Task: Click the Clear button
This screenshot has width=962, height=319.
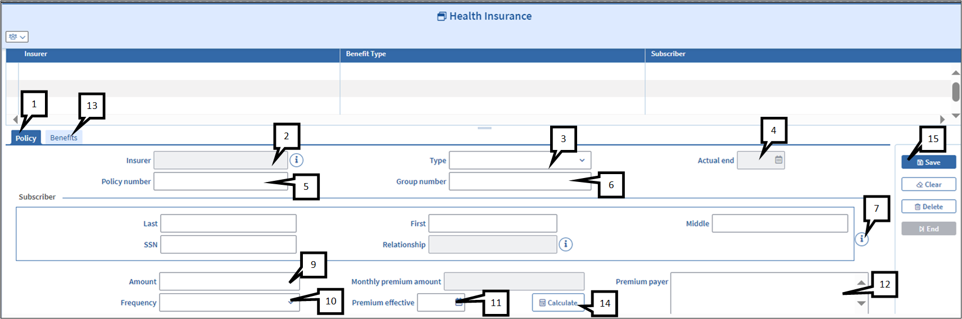Action: pos(928,184)
